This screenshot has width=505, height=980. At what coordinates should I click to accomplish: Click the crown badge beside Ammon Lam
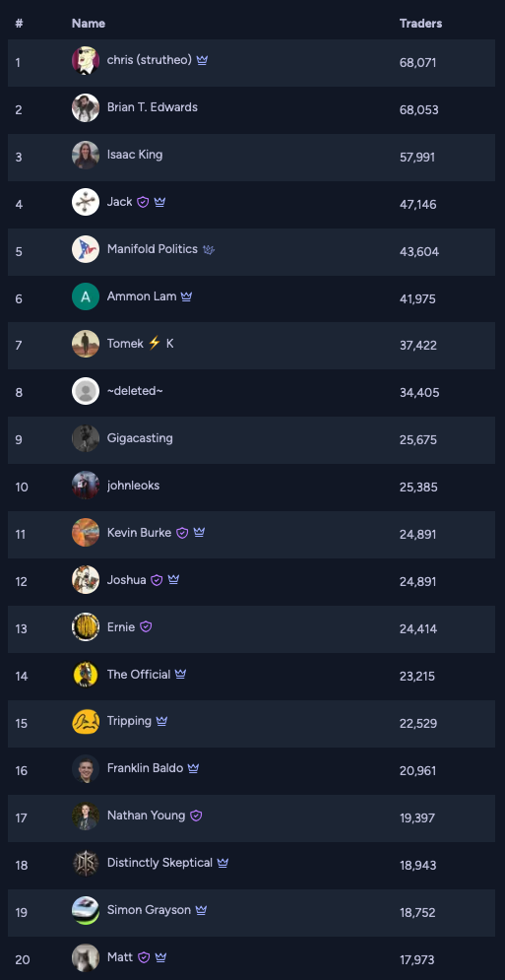coord(186,296)
